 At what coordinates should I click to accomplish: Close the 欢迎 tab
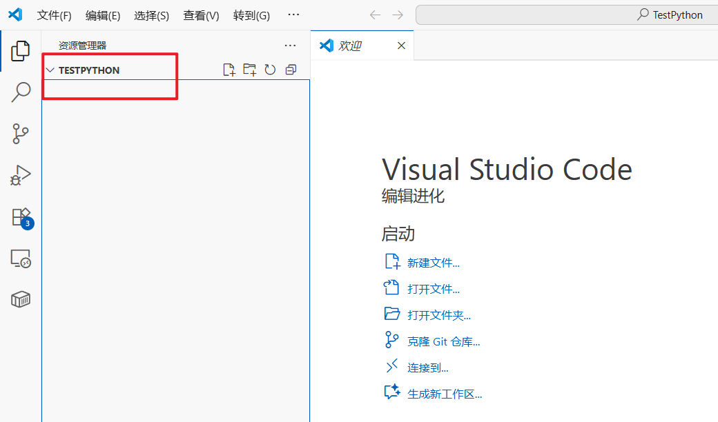click(x=402, y=46)
